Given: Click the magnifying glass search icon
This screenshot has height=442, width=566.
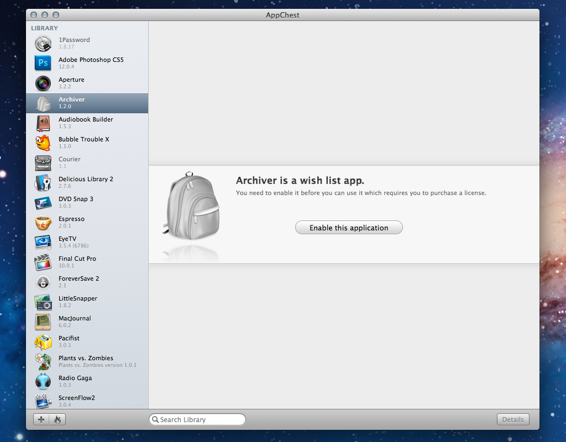Looking at the screenshot, I should click(x=155, y=419).
